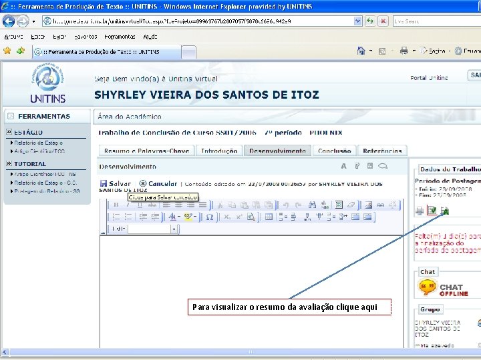Collapse the TUTORIAL section
The width and height of the screenshot is (481, 360).
9,163
